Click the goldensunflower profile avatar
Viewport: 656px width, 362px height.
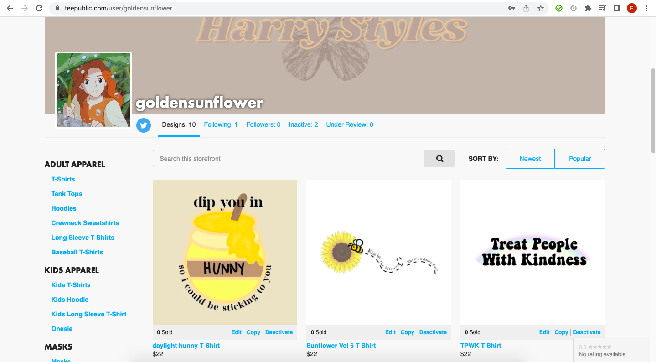(93, 90)
